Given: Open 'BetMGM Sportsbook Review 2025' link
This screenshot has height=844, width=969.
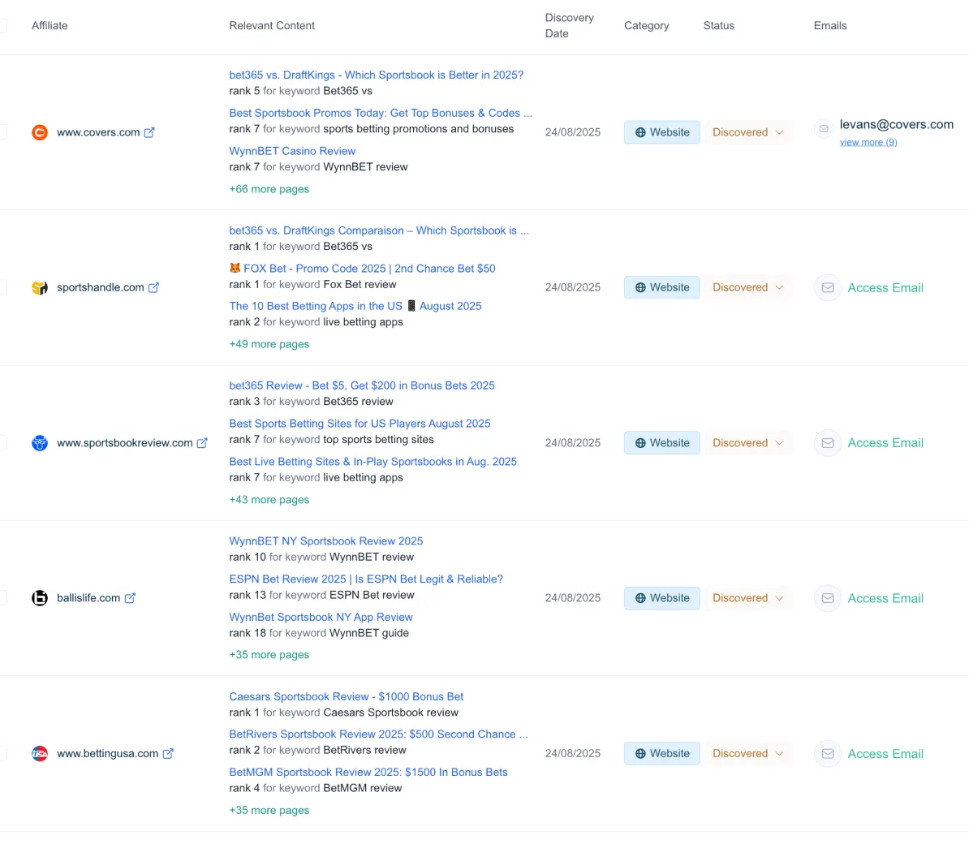Looking at the screenshot, I should (368, 773).
